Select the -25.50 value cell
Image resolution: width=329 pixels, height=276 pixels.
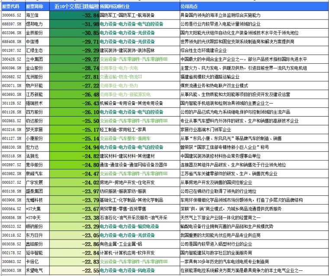pos(74,121)
